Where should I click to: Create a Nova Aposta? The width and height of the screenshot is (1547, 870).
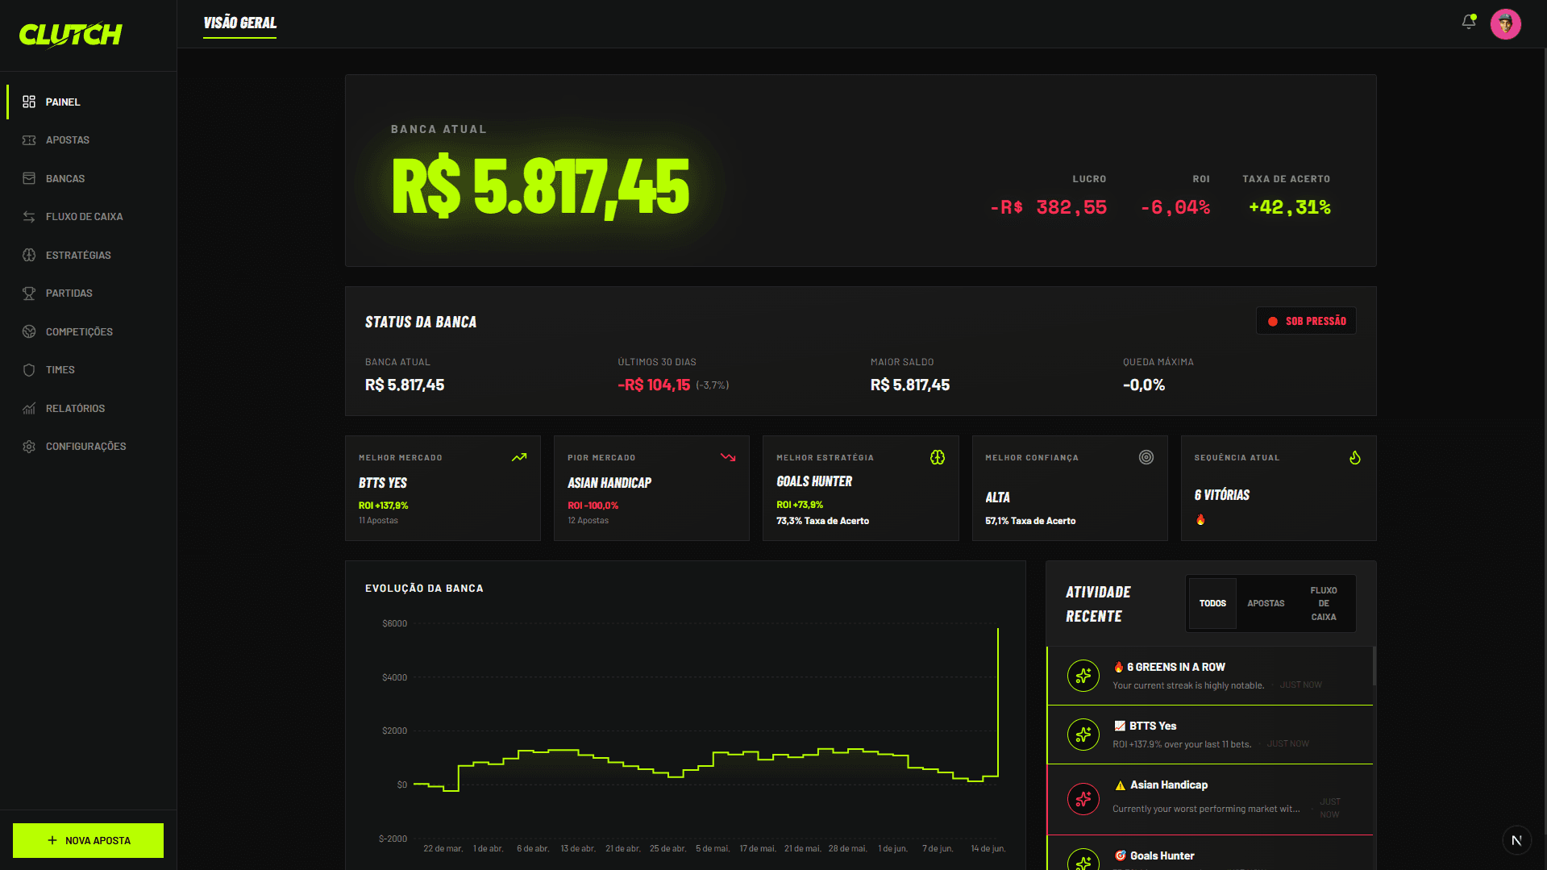pyautogui.click(x=88, y=840)
